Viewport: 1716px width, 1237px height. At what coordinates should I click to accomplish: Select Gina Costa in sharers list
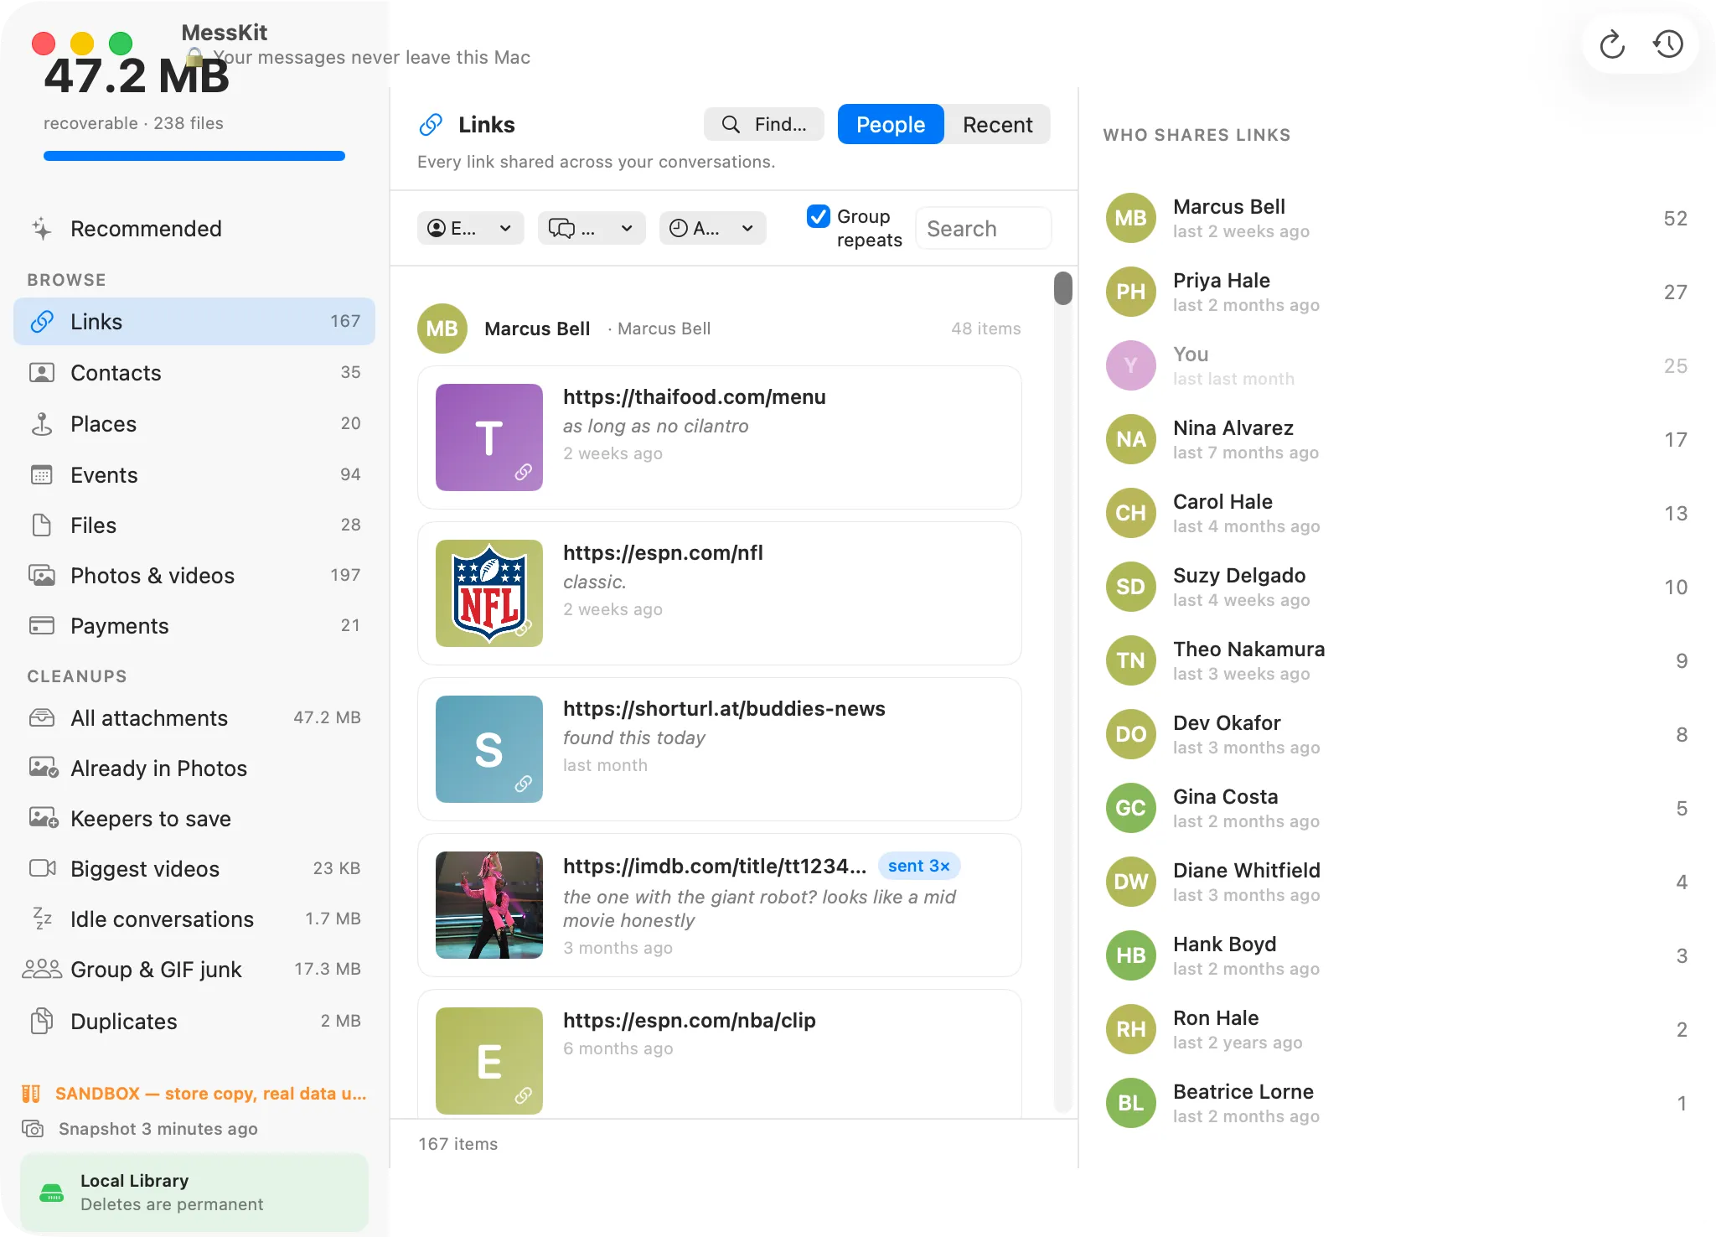1398,808
